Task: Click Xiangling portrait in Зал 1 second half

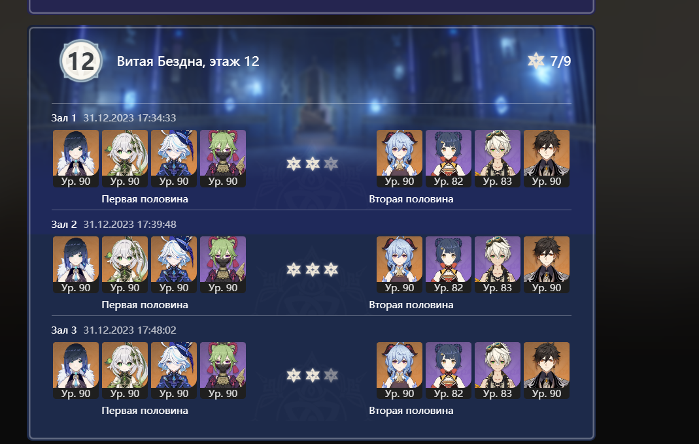Action: pyautogui.click(x=449, y=159)
